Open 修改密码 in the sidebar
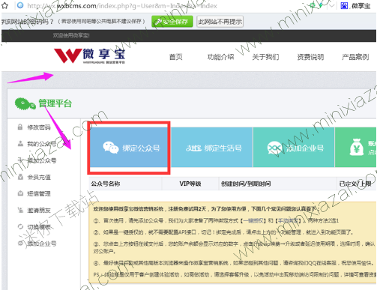 point(39,127)
